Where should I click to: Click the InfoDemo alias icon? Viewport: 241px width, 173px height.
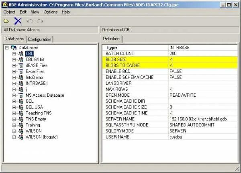[x=21, y=77]
